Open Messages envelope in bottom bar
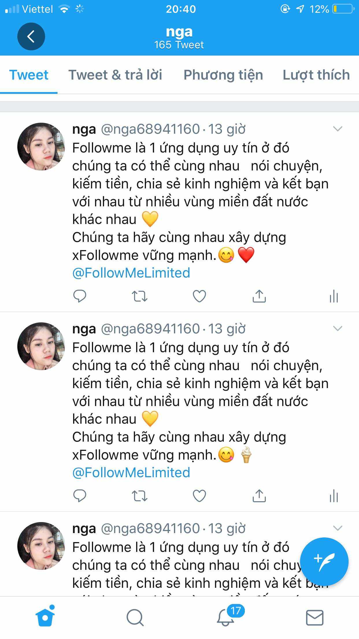Screen dimensions: 359x639 tap(315, 618)
